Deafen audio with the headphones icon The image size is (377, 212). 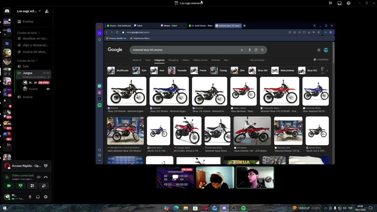point(38,197)
